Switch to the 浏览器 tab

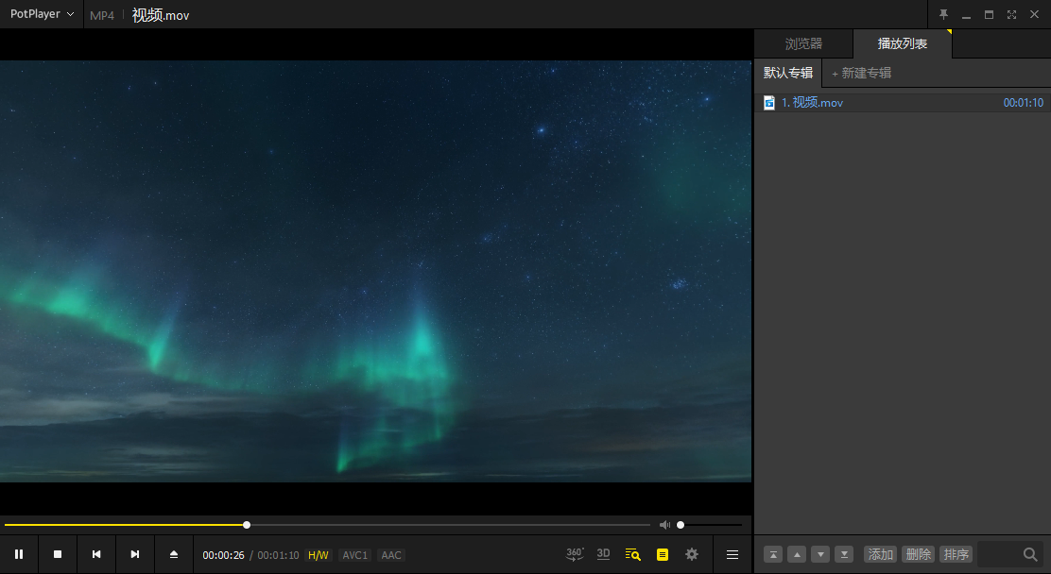pos(803,44)
